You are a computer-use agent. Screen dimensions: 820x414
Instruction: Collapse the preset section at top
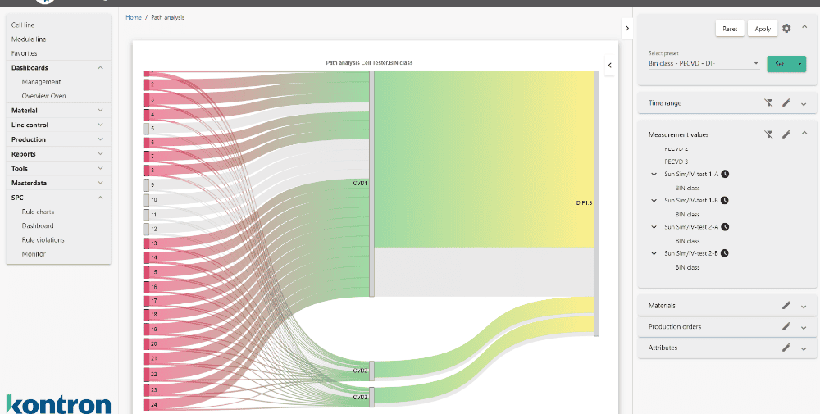(804, 27)
